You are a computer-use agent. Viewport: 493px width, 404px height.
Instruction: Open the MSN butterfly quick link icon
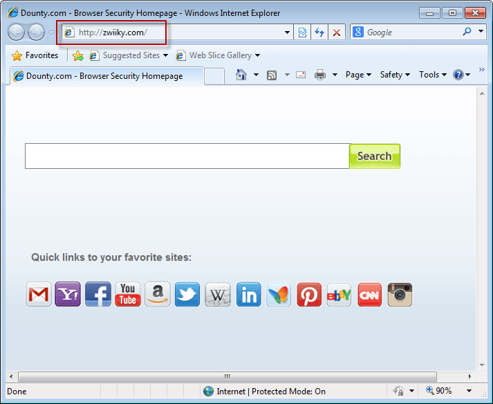[279, 294]
